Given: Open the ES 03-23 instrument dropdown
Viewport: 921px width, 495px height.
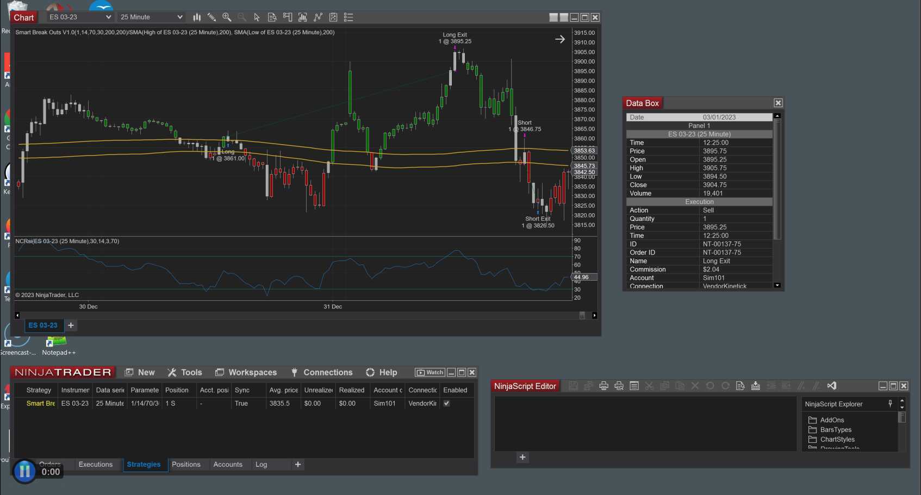Looking at the screenshot, I should (x=108, y=17).
